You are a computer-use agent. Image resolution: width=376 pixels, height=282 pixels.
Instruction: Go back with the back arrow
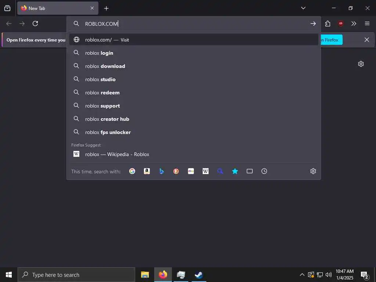[x=9, y=23]
